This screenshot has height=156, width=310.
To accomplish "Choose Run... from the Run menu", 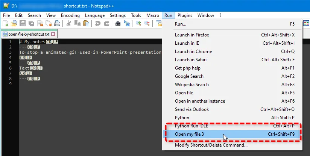I will click(x=232, y=24).
